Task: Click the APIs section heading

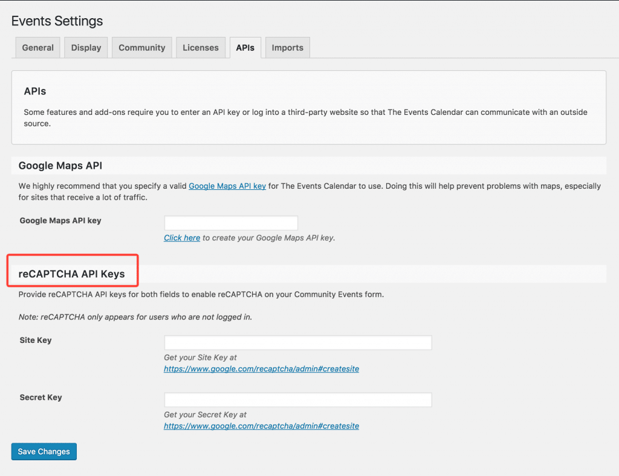Action: [34, 91]
